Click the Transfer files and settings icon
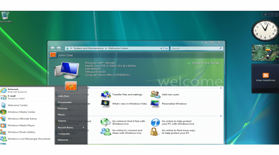 [106, 94]
